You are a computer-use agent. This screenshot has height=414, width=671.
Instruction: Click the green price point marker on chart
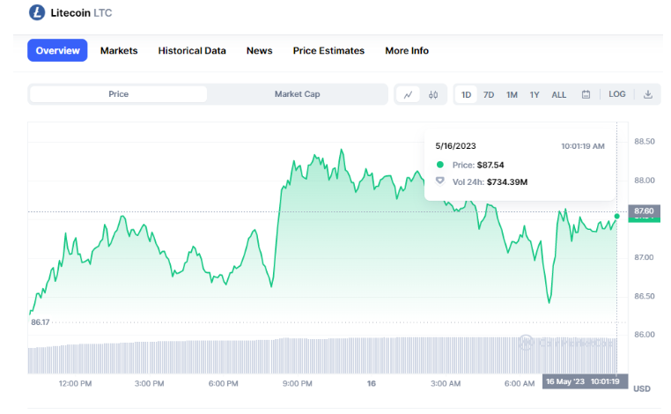click(616, 216)
